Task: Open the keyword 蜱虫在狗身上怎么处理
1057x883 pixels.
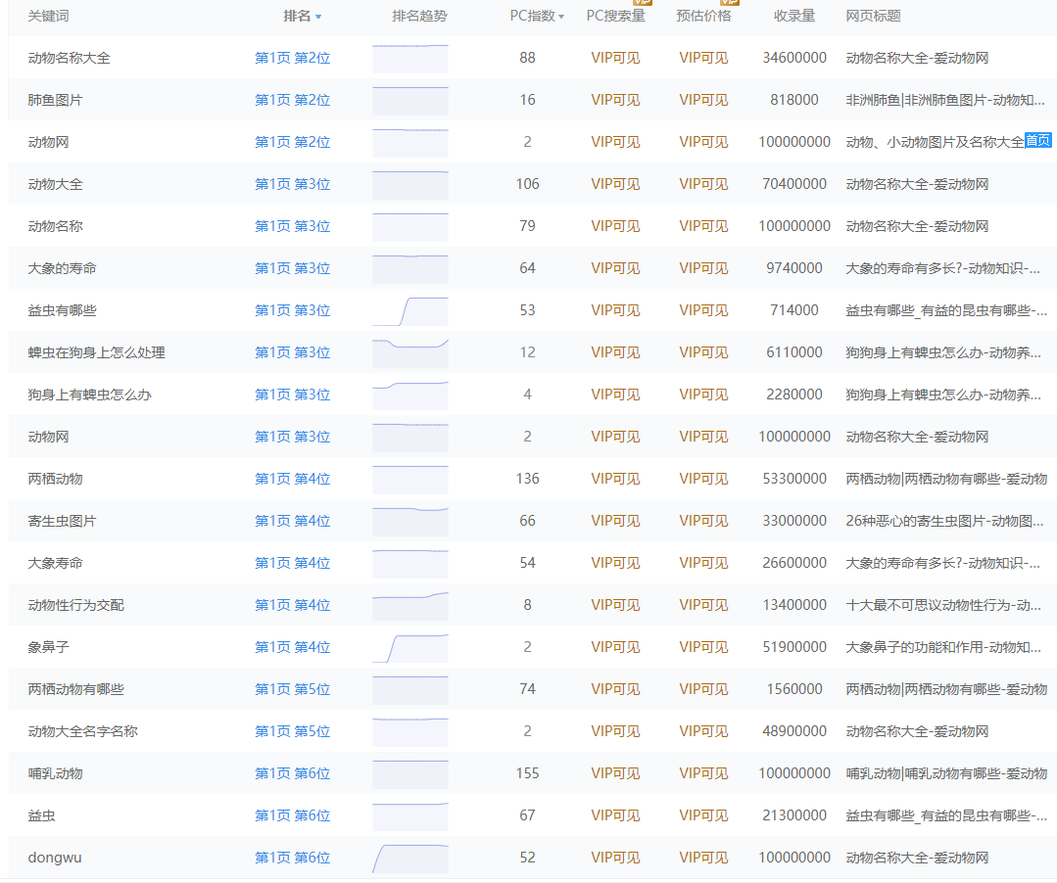Action: click(x=96, y=353)
